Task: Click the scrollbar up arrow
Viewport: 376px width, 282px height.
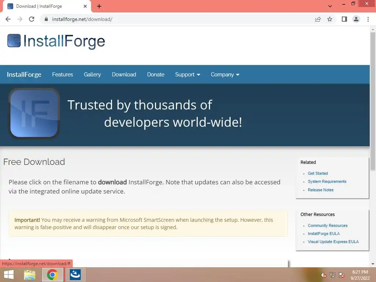Action: [373, 29]
